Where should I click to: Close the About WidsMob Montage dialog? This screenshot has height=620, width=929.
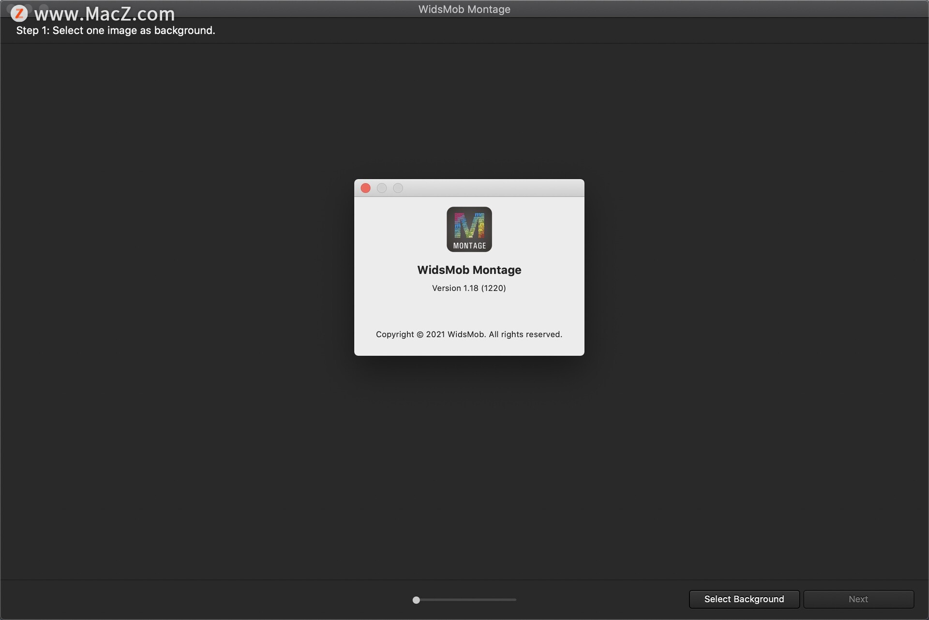click(x=366, y=188)
